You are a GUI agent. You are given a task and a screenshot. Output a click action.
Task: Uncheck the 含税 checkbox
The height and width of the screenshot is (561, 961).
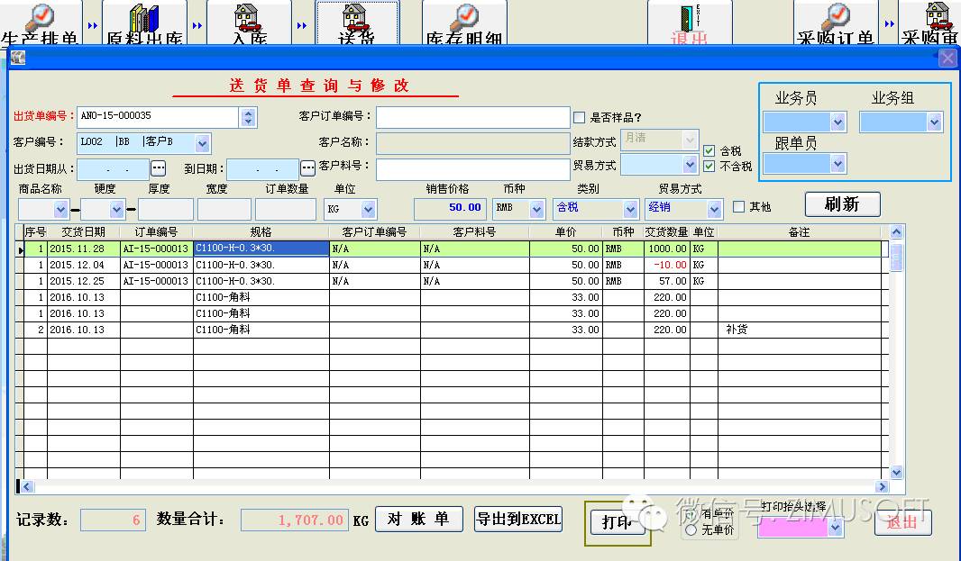(x=709, y=151)
